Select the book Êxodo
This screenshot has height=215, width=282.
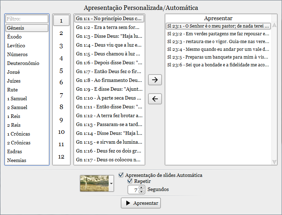15,37
